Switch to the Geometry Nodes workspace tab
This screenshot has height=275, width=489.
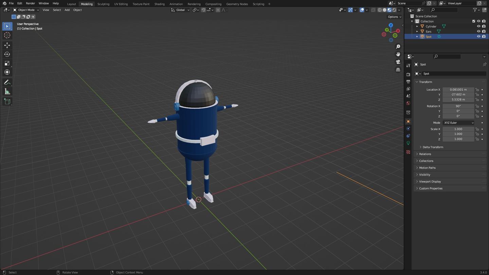tap(237, 4)
